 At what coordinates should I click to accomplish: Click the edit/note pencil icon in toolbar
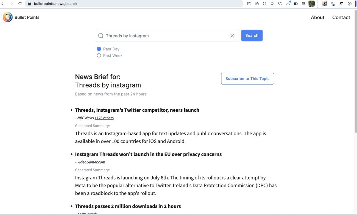pos(249,4)
